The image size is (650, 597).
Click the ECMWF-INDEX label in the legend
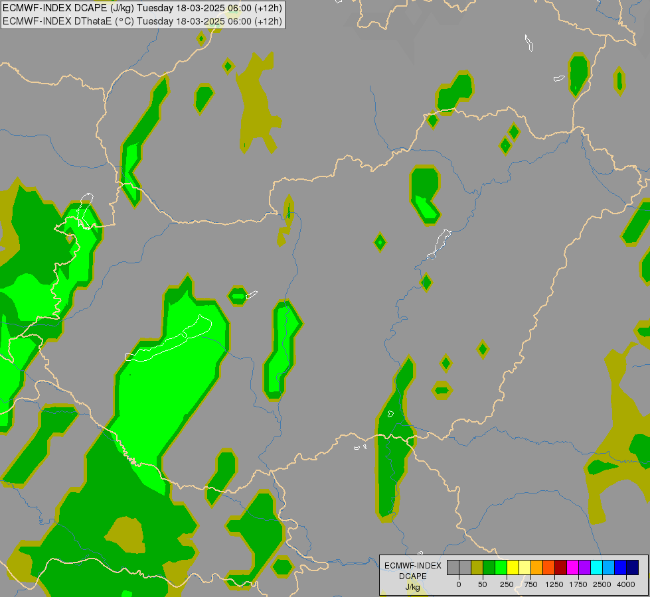point(413,566)
